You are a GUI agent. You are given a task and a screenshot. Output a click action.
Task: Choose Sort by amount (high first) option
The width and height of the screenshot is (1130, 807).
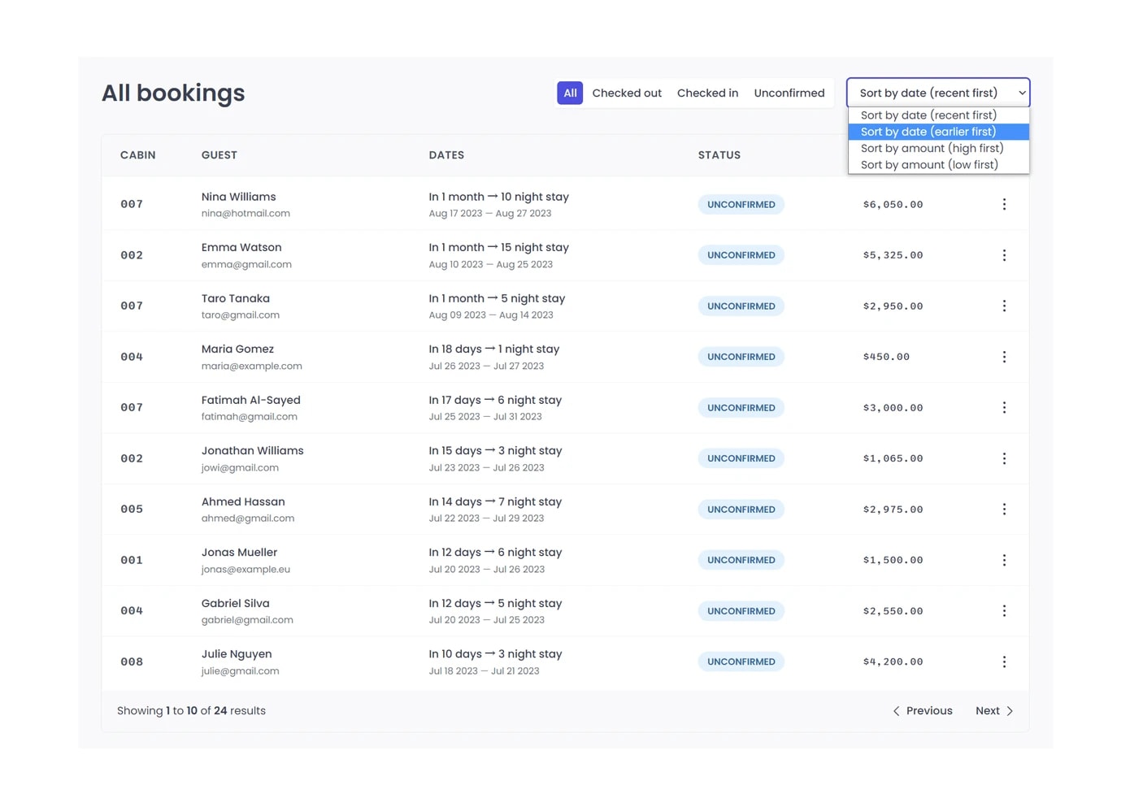(x=938, y=148)
